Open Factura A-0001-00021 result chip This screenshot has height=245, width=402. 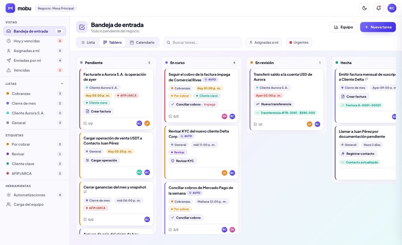361,105
